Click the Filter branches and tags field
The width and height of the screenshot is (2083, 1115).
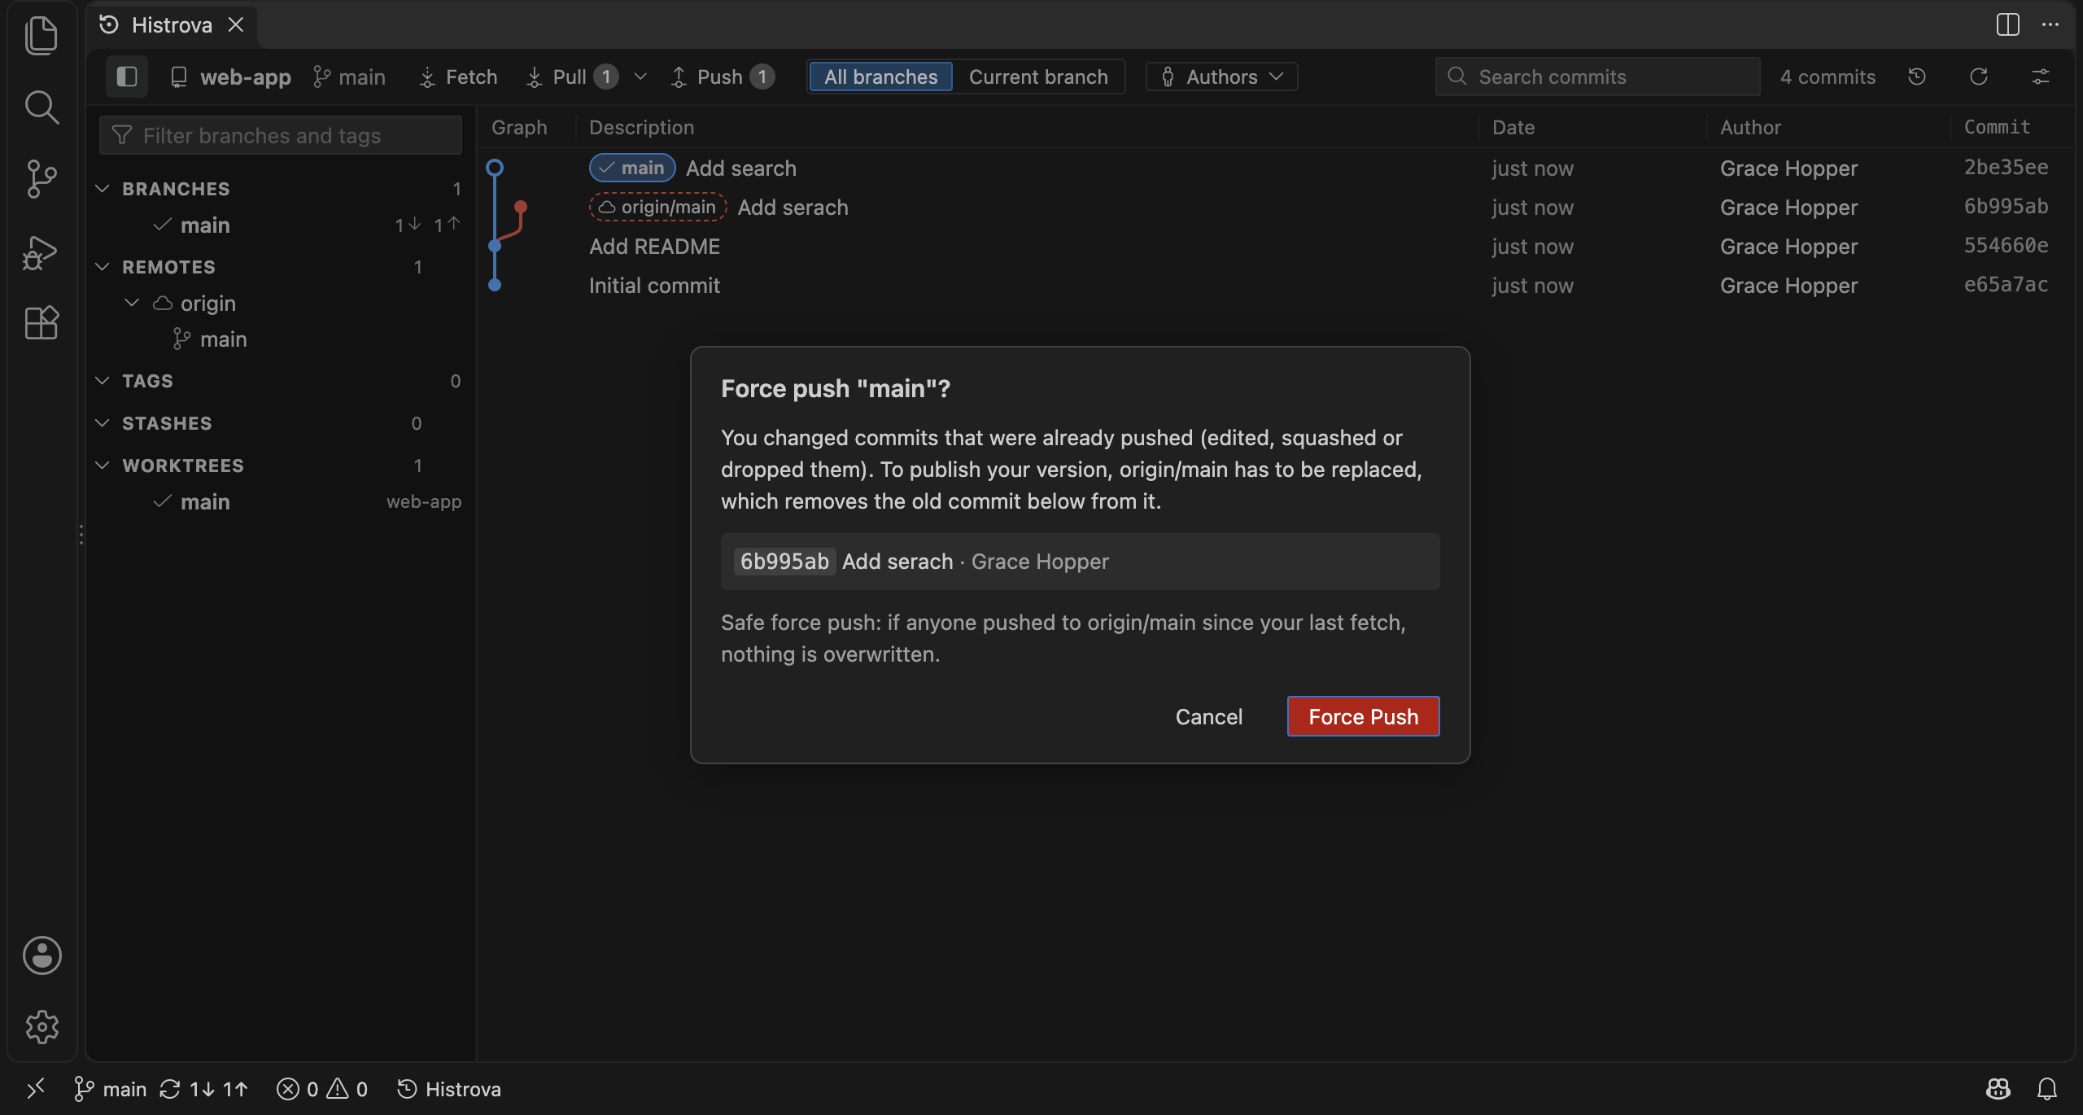tap(281, 135)
